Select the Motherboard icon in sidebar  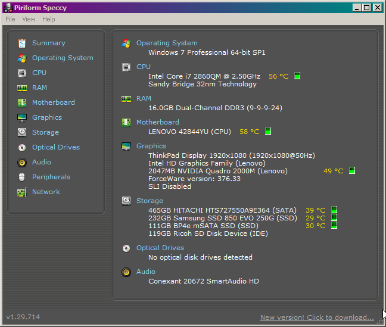pos(22,102)
